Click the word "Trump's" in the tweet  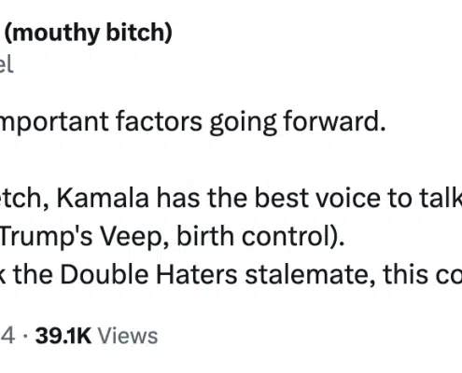(x=46, y=236)
